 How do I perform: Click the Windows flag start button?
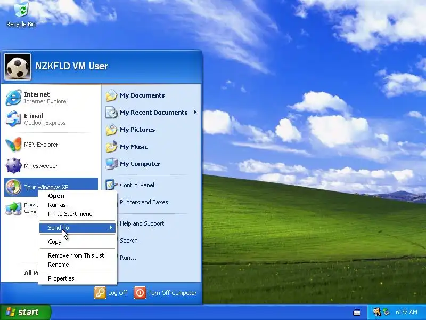25,312
